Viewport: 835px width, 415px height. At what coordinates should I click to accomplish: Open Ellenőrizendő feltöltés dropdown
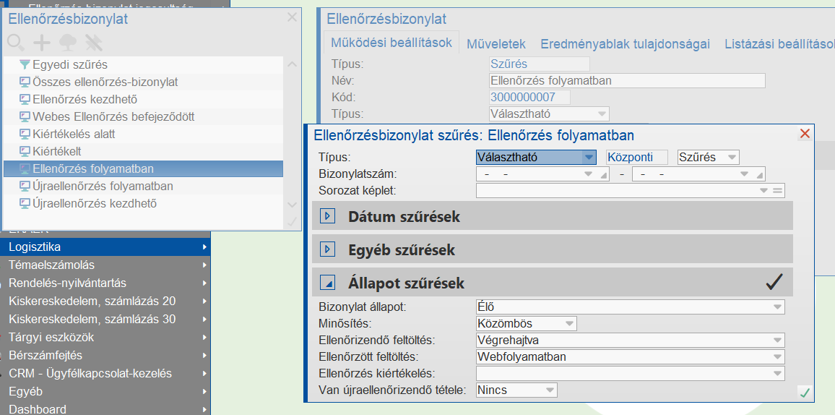[778, 341]
